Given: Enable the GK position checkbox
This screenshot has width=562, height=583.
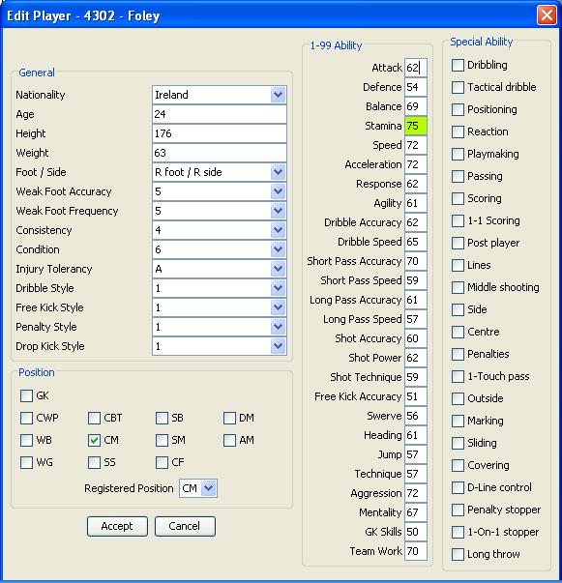Looking at the screenshot, I should pos(26,395).
